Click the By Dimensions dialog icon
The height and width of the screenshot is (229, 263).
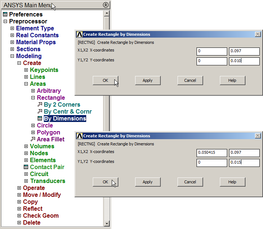click(x=40, y=119)
